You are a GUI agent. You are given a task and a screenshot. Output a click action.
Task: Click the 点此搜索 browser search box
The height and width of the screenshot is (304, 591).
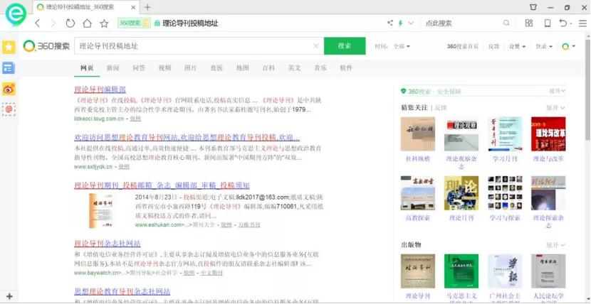(462, 23)
